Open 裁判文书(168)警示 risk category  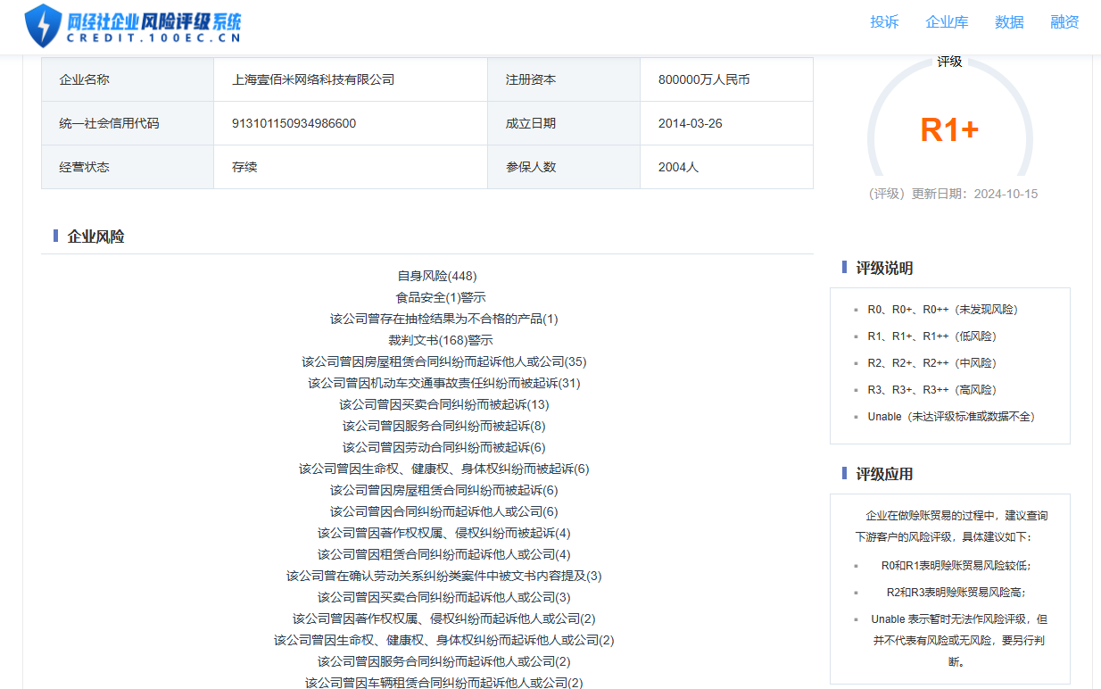[x=441, y=340]
